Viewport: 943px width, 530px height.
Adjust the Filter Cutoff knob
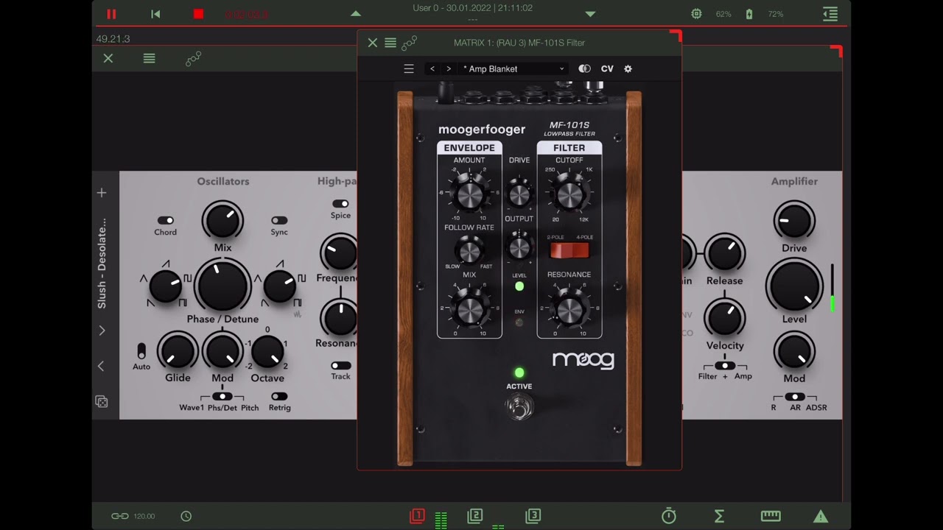[569, 194]
